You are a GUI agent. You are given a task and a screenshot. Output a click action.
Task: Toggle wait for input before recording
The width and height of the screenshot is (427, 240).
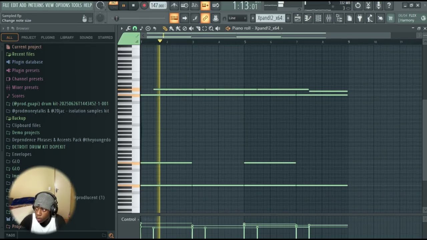coord(184,5)
